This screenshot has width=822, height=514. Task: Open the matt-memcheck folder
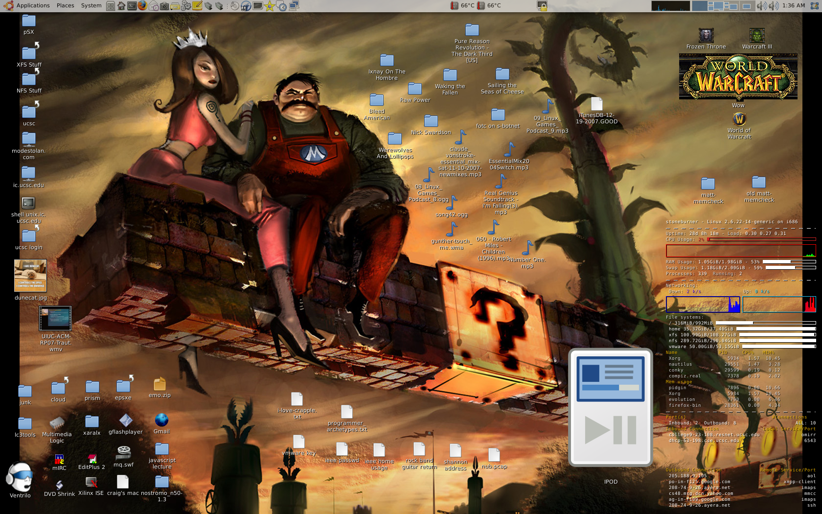[708, 190]
